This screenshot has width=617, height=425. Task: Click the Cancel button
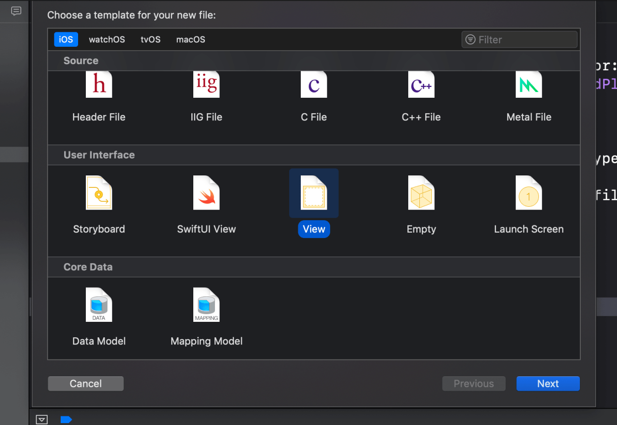click(x=86, y=384)
